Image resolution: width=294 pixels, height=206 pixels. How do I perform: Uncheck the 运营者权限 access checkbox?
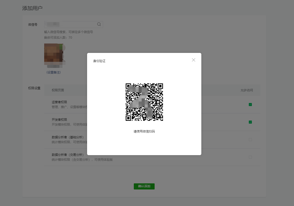click(x=250, y=105)
